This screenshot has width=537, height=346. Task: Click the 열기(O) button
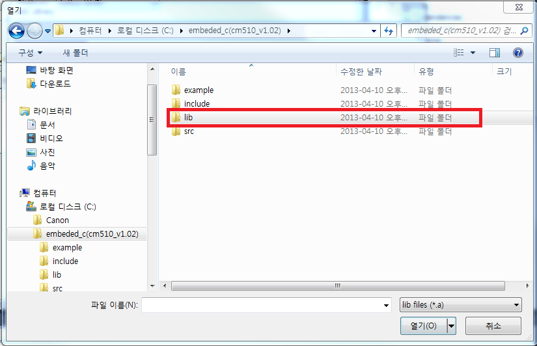424,326
